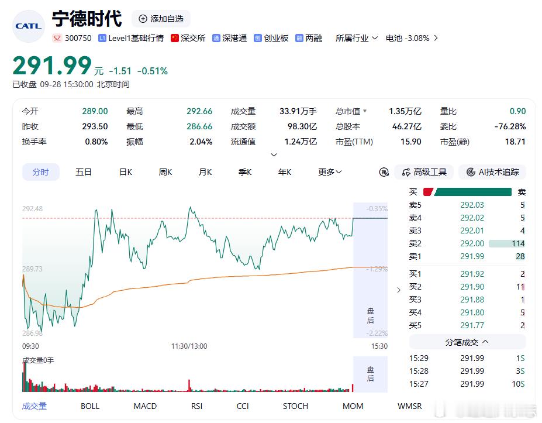Switch to the 月K chart tab
This screenshot has height=423, width=542.
click(x=205, y=172)
